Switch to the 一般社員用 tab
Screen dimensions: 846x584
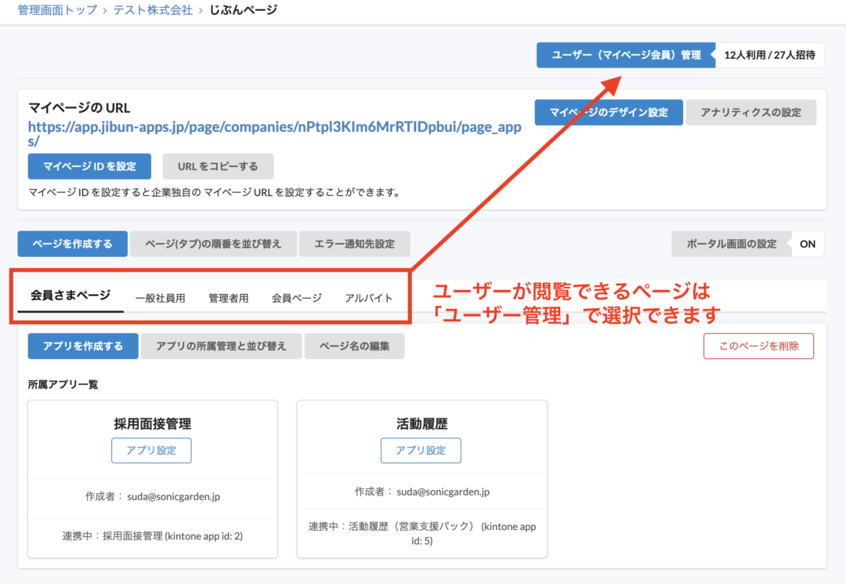click(161, 297)
